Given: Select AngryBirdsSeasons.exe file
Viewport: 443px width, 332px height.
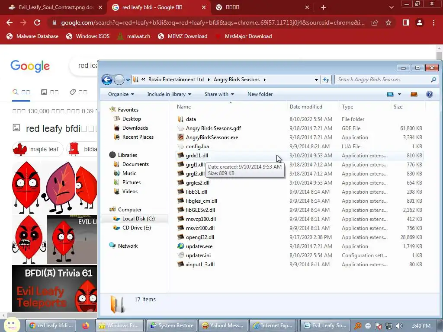Looking at the screenshot, I should click(x=299, y=137).
